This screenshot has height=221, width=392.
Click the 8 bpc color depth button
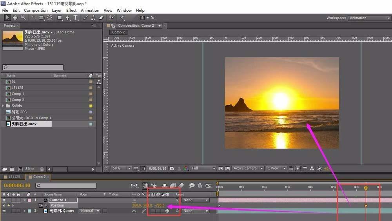click(x=30, y=169)
